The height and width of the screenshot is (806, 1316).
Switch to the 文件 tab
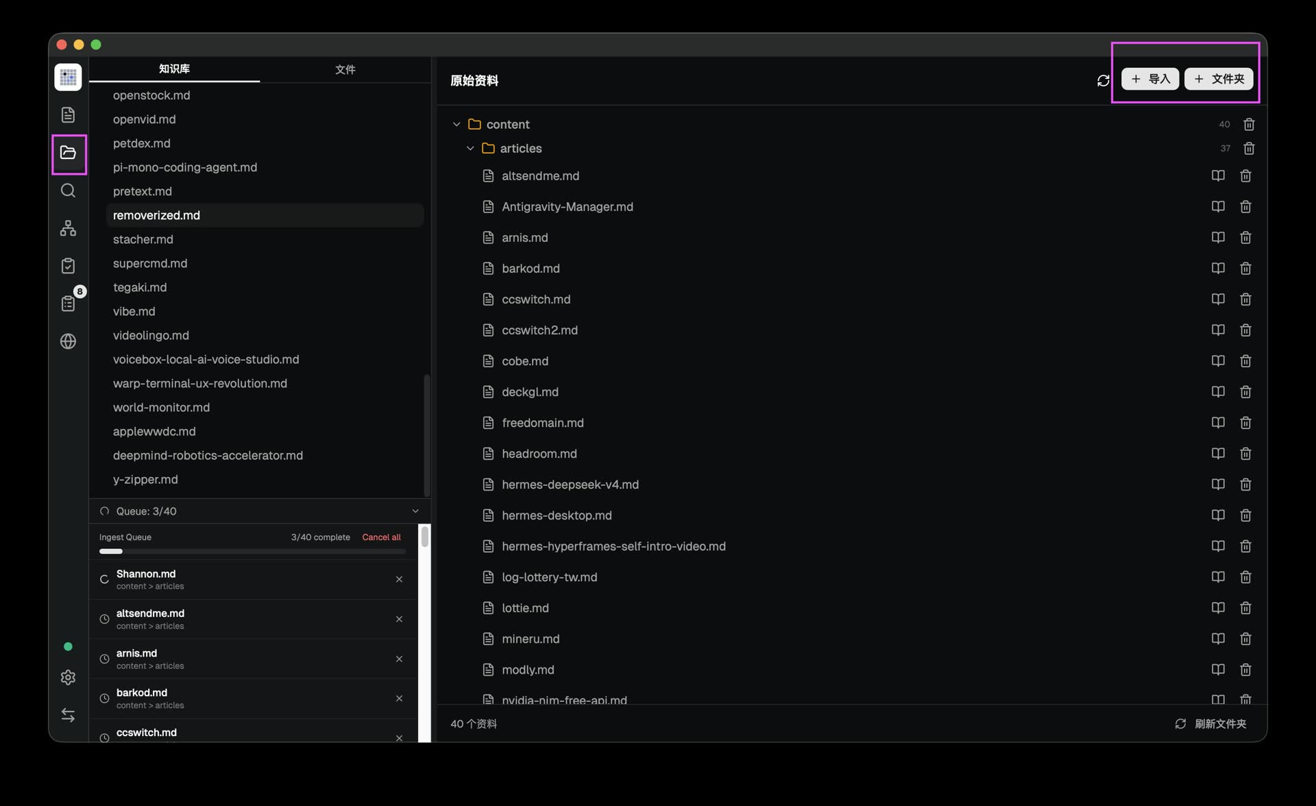pyautogui.click(x=345, y=69)
